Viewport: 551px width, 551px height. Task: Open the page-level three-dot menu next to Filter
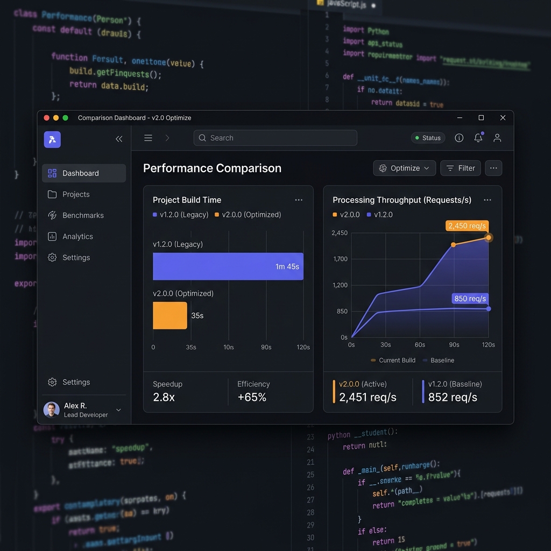click(493, 168)
